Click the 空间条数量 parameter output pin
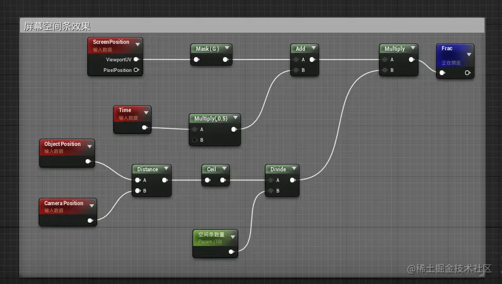This screenshot has height=284, width=502. [x=231, y=252]
